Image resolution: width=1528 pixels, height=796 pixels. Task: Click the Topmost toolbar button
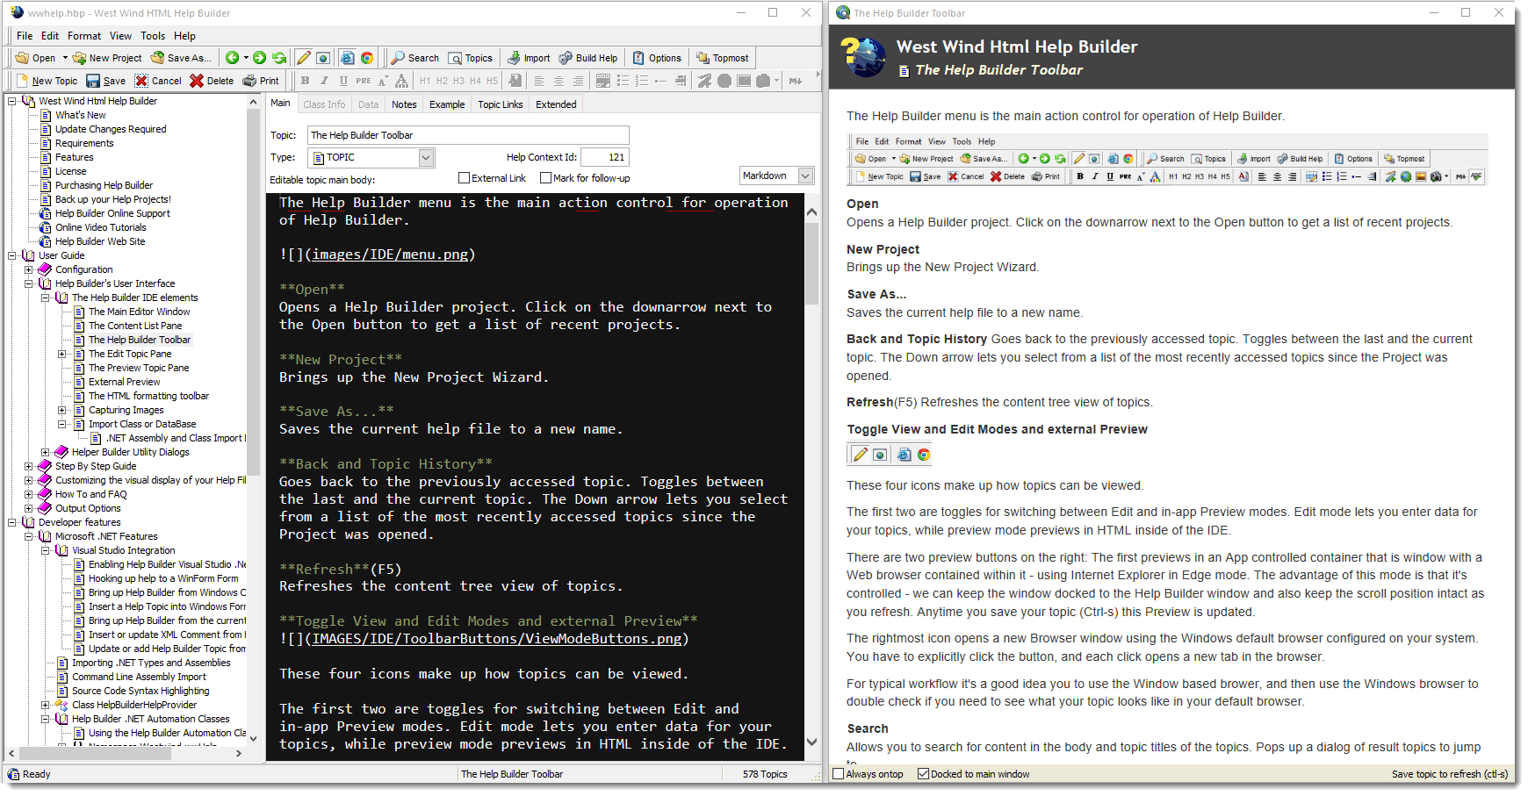point(722,58)
